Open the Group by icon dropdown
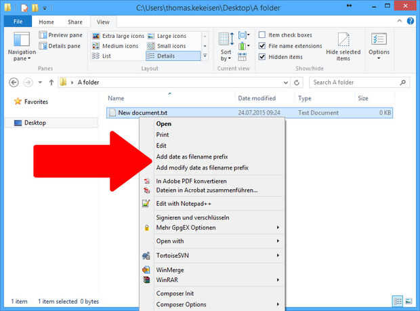The image size is (420, 311). (x=244, y=35)
